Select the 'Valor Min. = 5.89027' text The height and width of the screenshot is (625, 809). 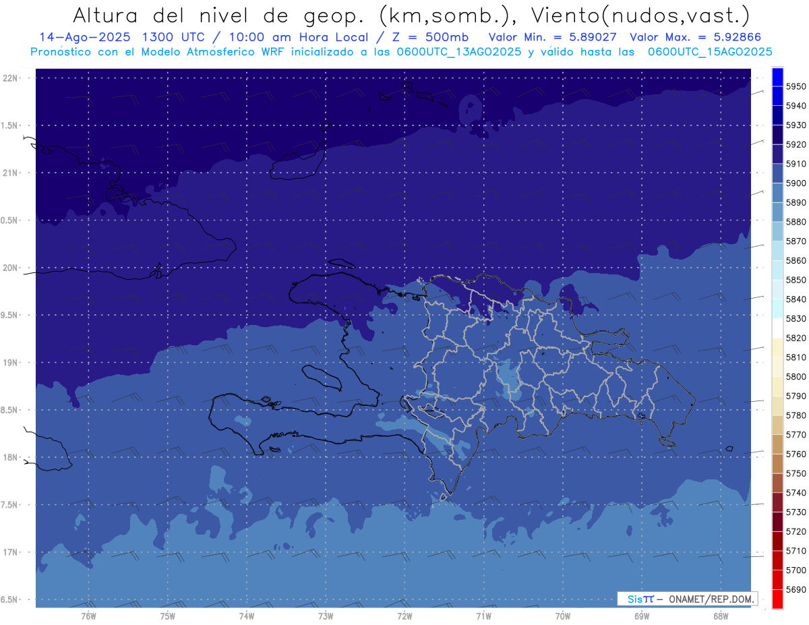tap(553, 37)
